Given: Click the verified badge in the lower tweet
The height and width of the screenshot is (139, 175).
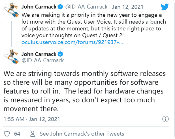Looking at the screenshot, I should point(61,54).
